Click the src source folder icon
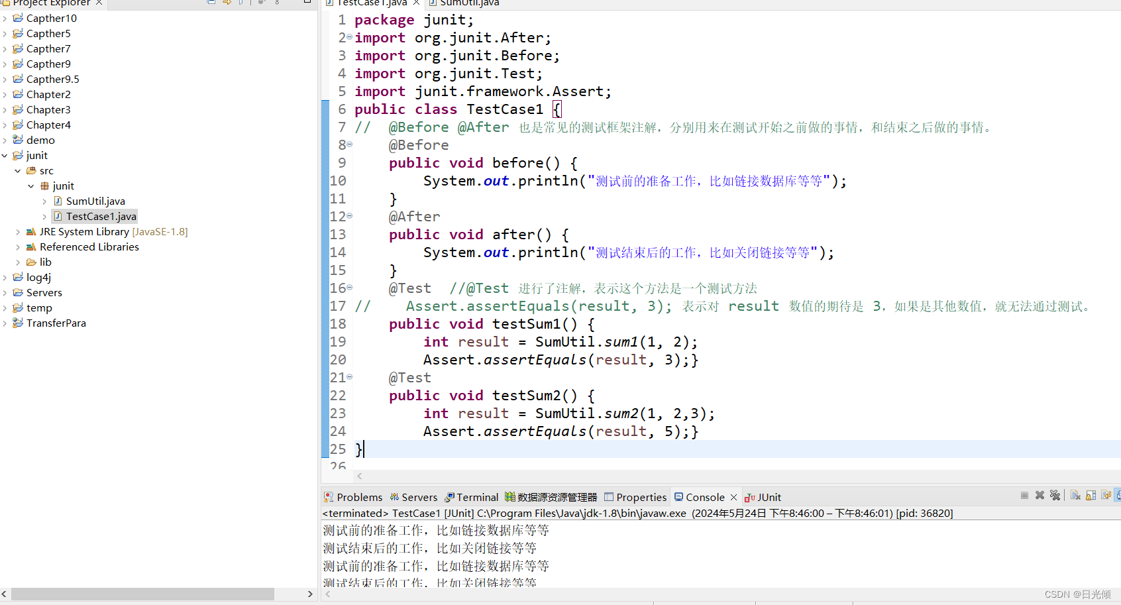Screen dimensions: 1121x605 coord(31,171)
